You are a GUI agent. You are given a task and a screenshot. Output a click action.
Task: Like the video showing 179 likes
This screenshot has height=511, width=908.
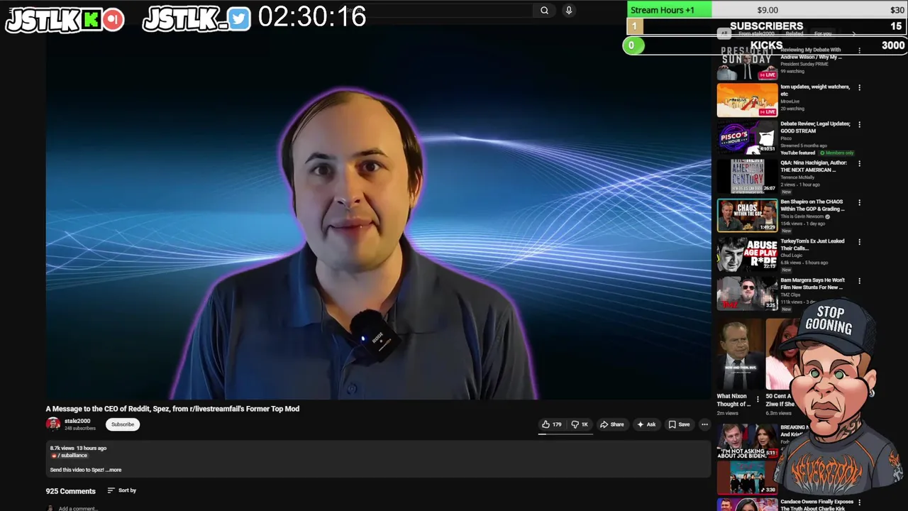pos(552,424)
